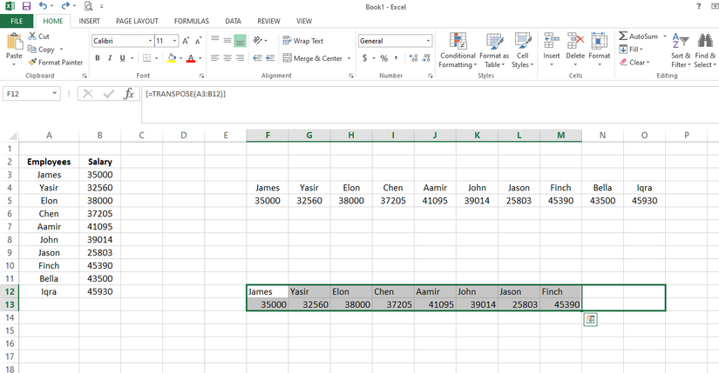
Task: Expand the Merge & Center dropdown arrow
Action: tap(349, 58)
